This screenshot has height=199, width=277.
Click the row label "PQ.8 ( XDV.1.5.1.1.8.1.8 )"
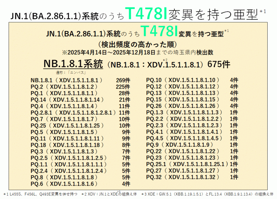click(x=64, y=177)
